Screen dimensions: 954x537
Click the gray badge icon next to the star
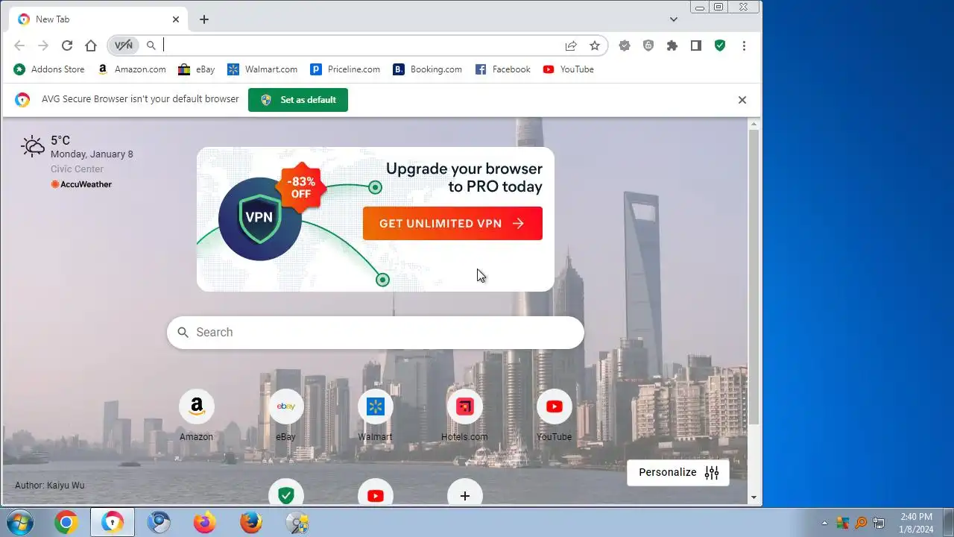click(625, 45)
